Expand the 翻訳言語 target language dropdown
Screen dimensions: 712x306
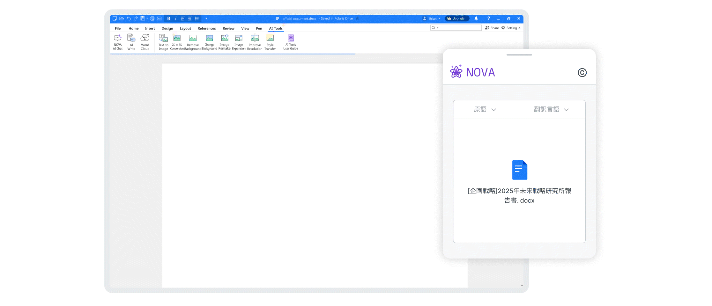coord(551,110)
